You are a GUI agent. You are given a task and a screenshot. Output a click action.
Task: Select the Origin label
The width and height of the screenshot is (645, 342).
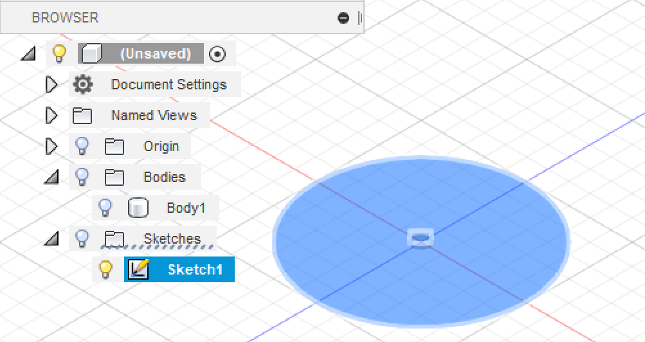[161, 147]
